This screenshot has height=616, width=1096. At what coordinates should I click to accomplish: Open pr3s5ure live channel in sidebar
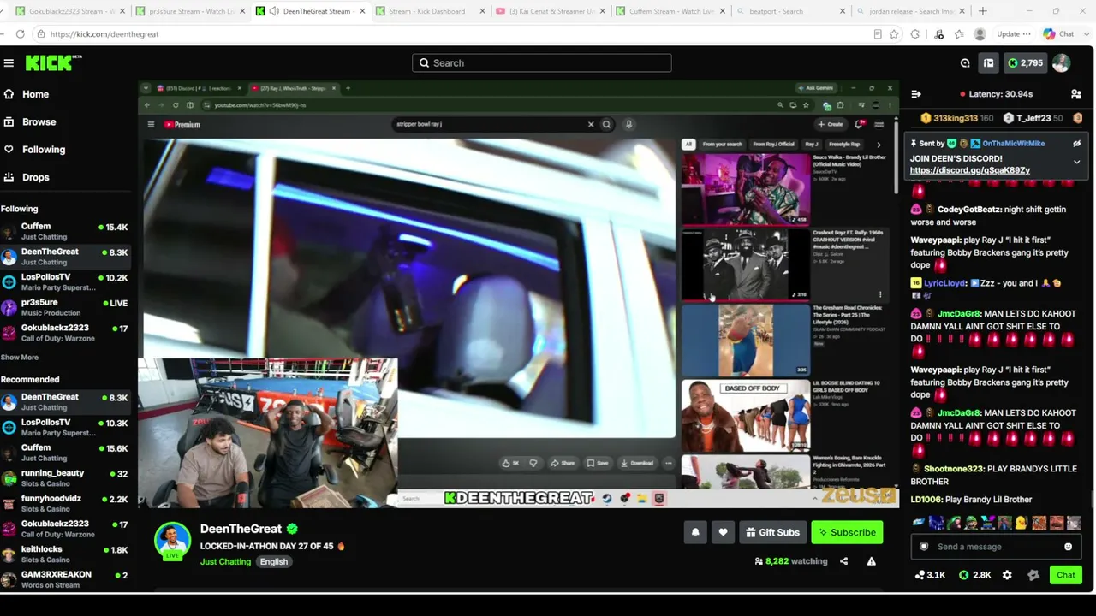65,307
